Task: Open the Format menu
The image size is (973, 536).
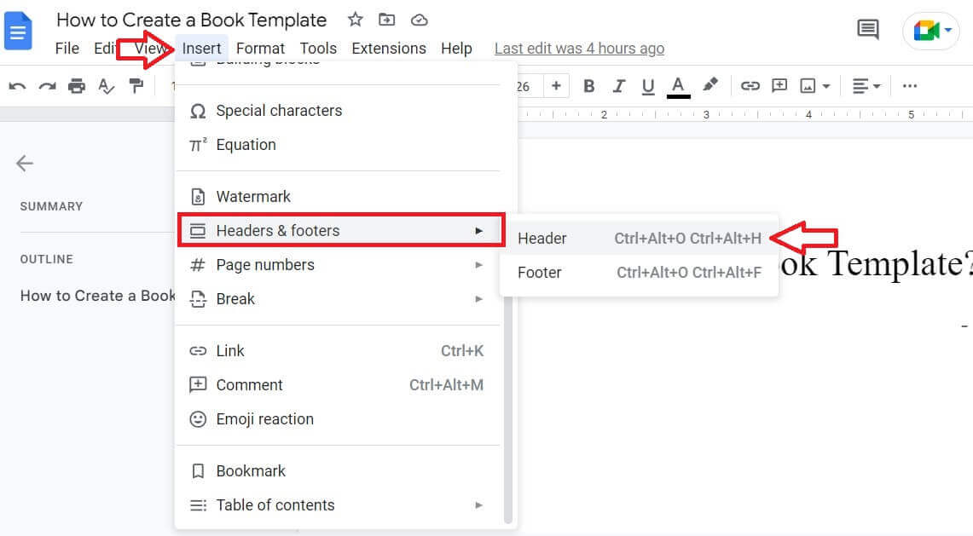Action: coord(260,49)
